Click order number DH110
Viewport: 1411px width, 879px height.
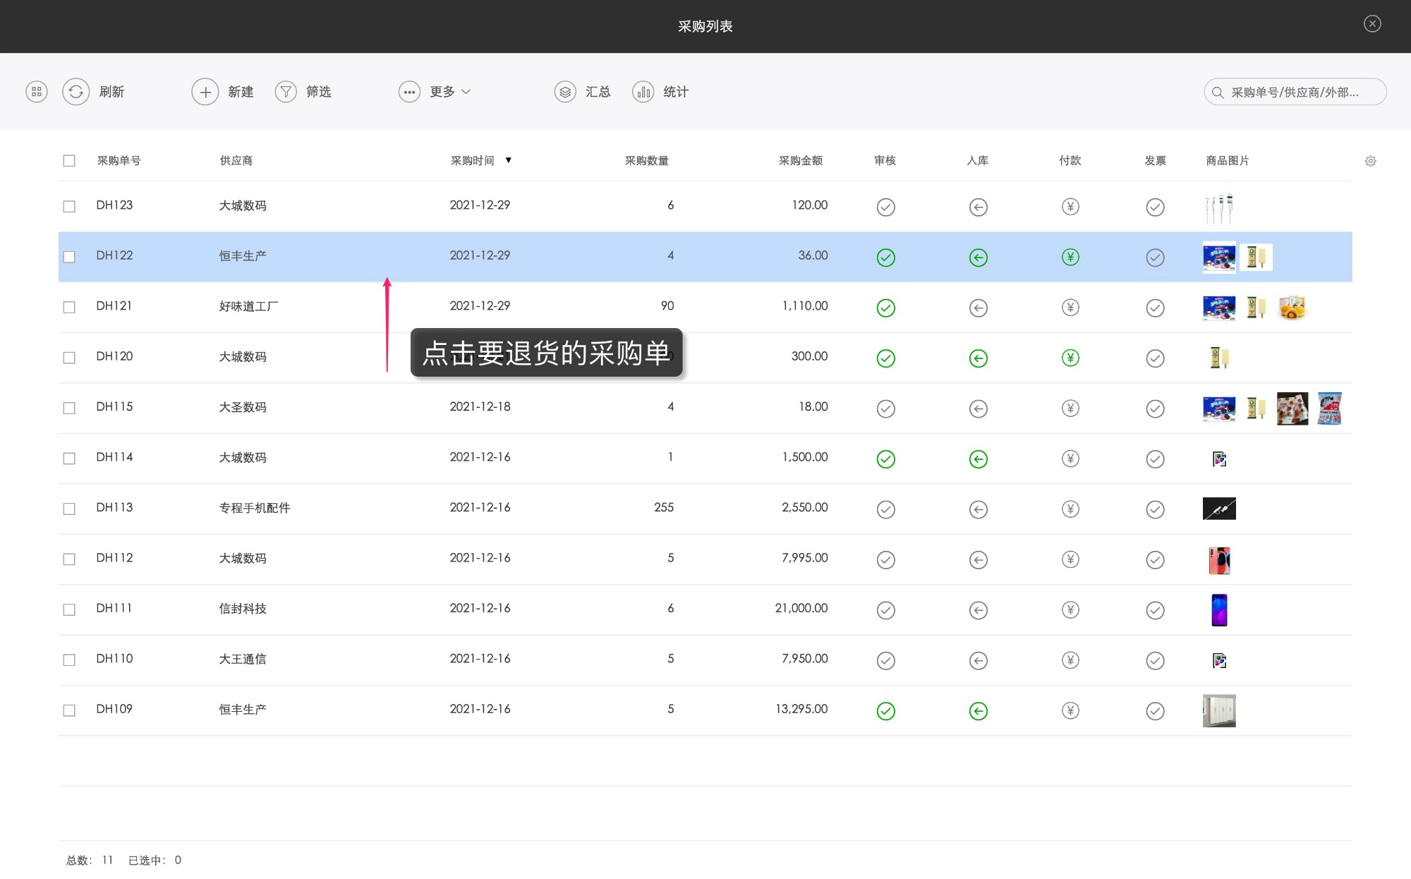coord(114,658)
